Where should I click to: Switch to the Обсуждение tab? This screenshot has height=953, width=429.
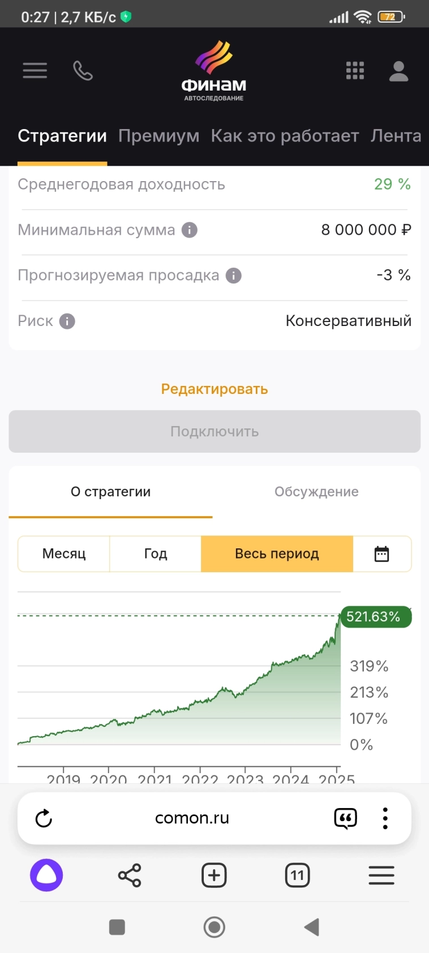(x=316, y=492)
